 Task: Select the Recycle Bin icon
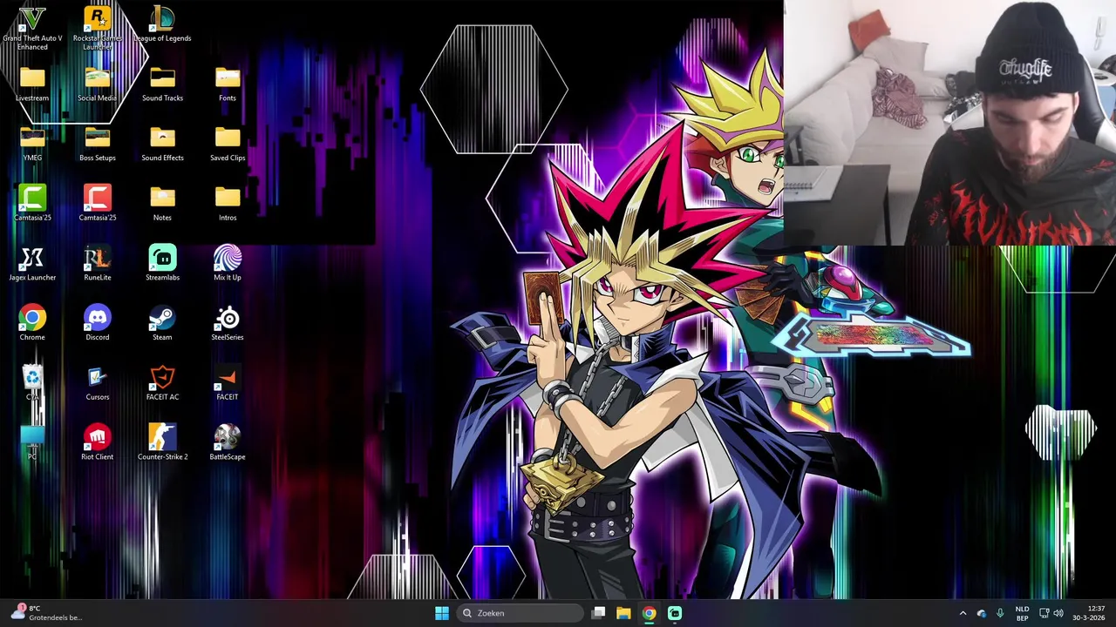(32, 383)
